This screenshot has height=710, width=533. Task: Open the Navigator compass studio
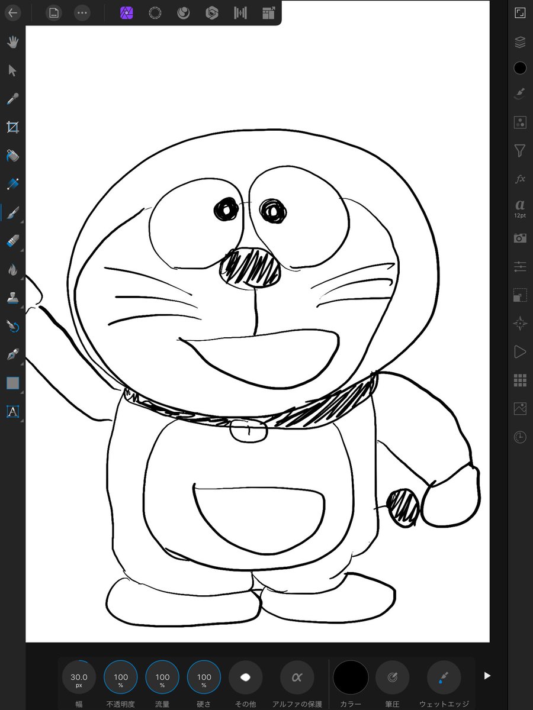(x=520, y=323)
